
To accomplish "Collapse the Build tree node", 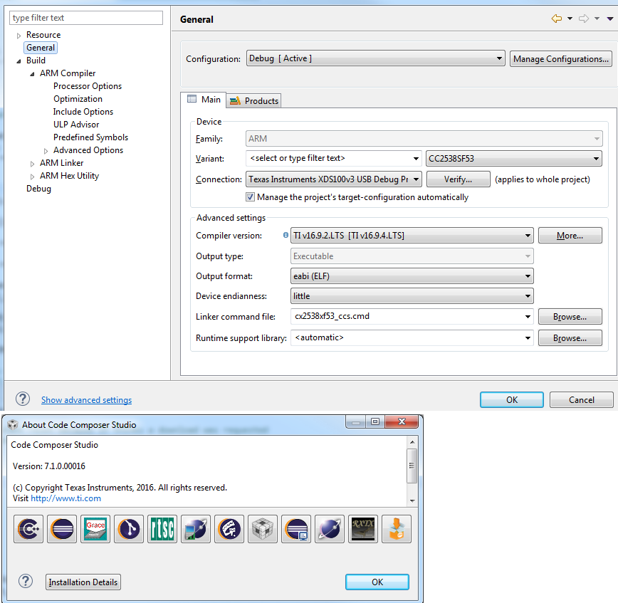I will click(x=19, y=61).
